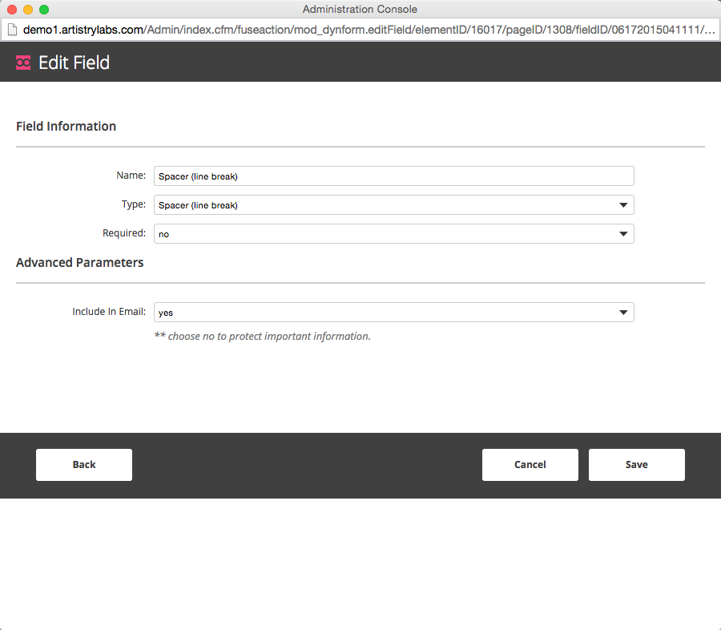Click the Edit Field page title

74,63
